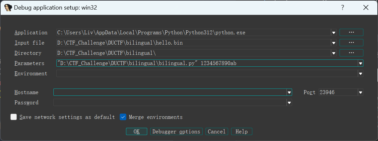Expand the Parameters history dropdown
The image size is (378, 141).
[361, 63]
